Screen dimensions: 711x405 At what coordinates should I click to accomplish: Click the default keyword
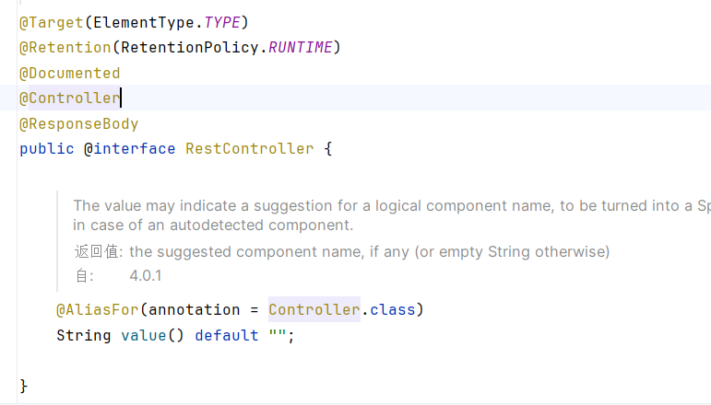click(226, 336)
